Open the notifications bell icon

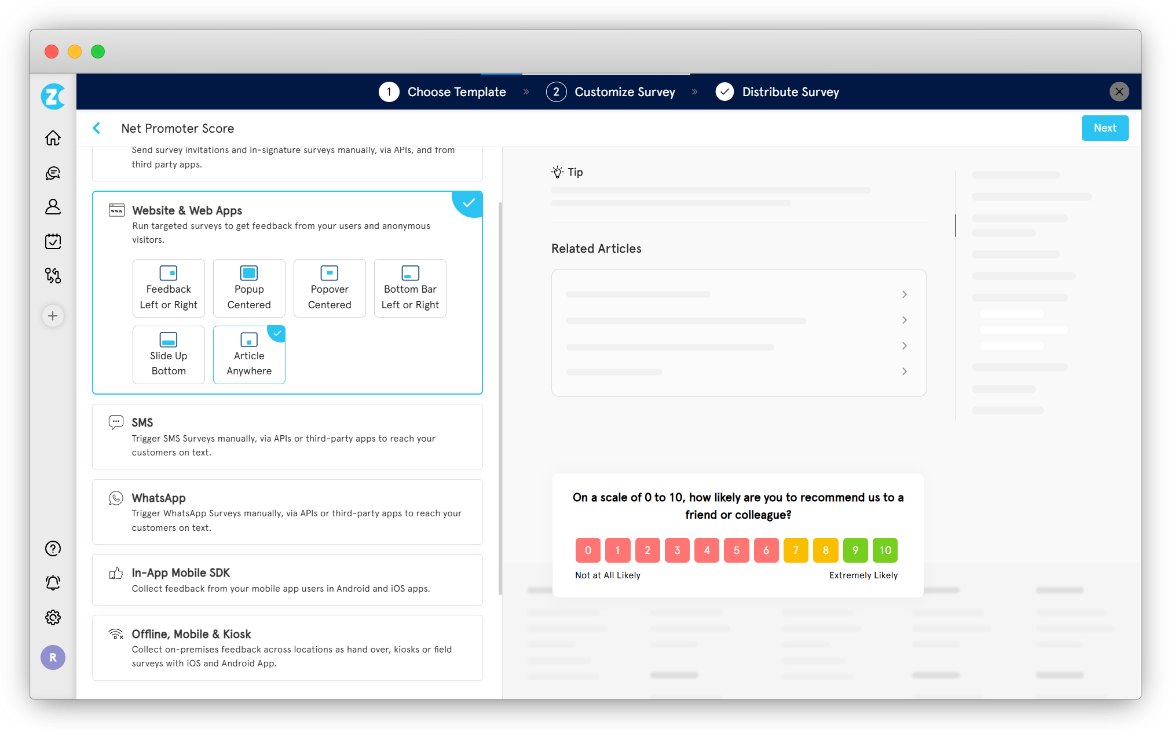coord(53,582)
